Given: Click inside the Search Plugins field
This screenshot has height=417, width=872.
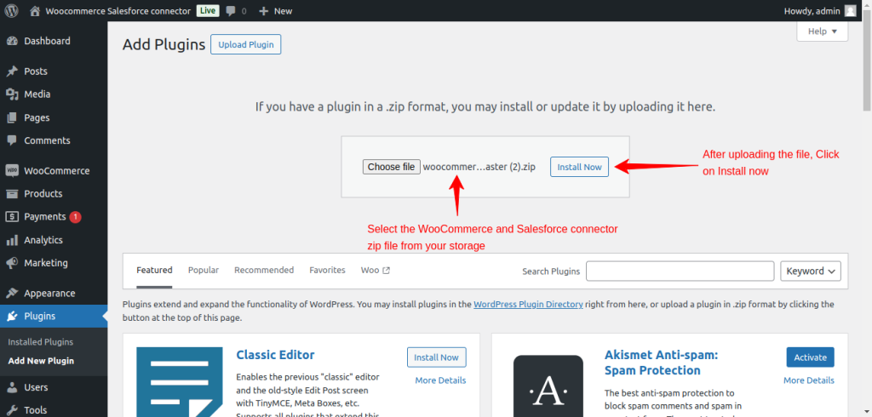Looking at the screenshot, I should 680,271.
